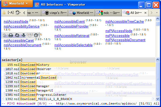Image resolution: width=161 pixels, height=107 pixels.
Task: Select completion 1300 nsIDownloadManagerUI
Action: point(78,90)
